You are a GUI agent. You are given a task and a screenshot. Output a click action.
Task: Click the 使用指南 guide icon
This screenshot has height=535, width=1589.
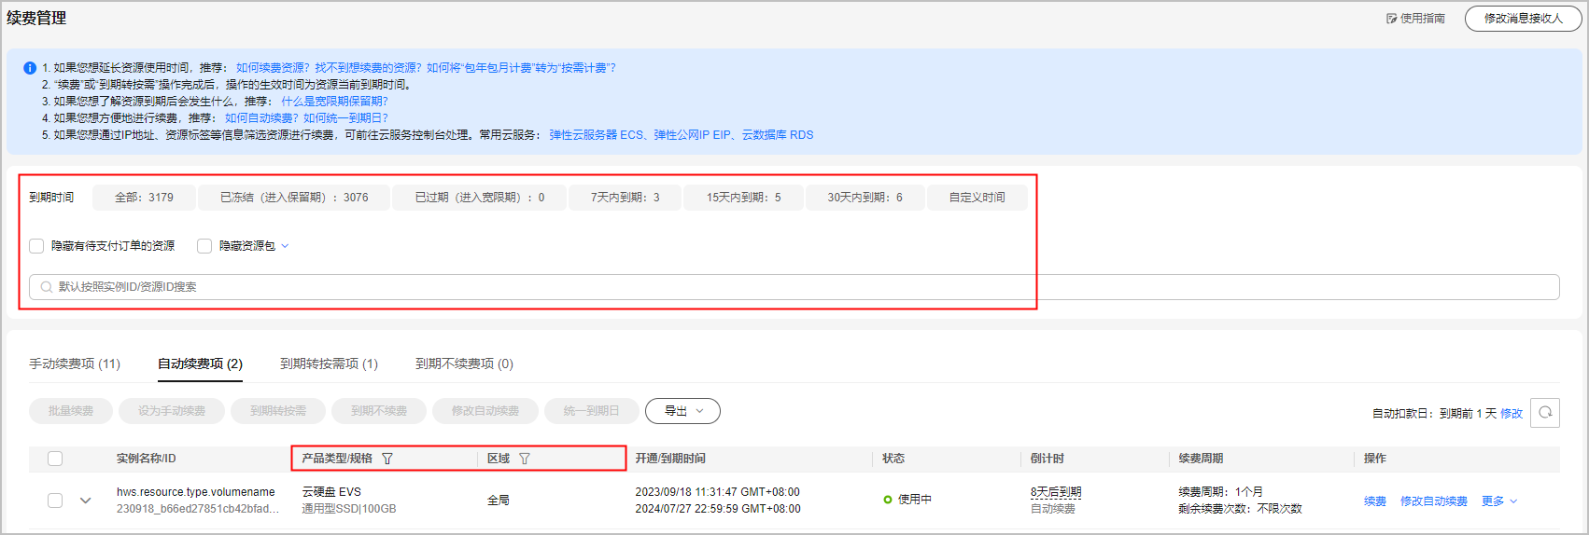pyautogui.click(x=1391, y=19)
